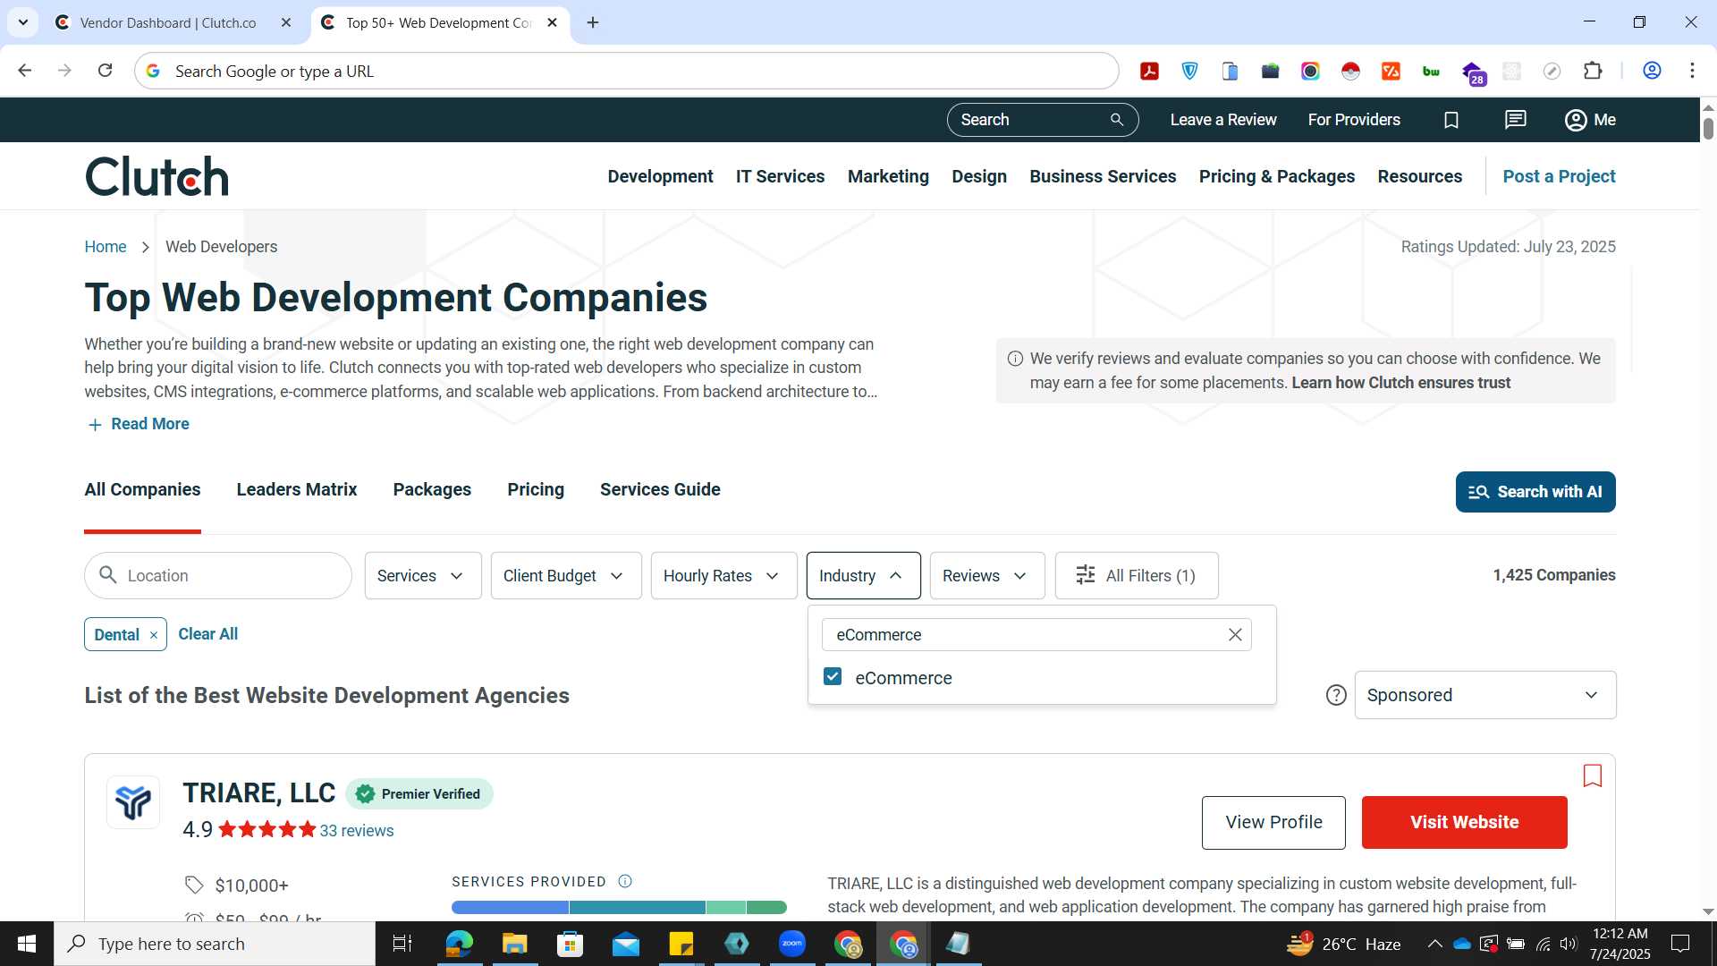Open the Me account menu
The width and height of the screenshot is (1717, 966).
(x=1590, y=120)
